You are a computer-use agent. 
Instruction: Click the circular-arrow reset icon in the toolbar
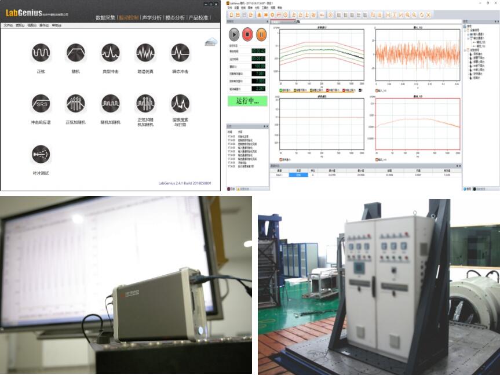[x=422, y=15]
